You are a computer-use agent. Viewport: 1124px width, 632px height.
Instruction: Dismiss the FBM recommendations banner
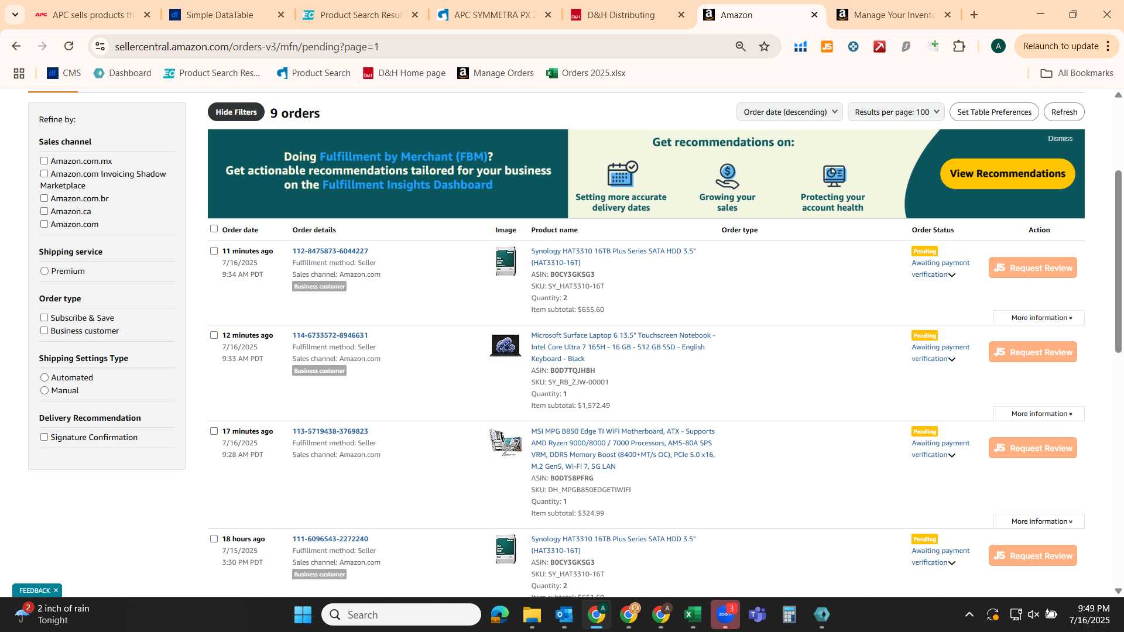[1060, 139]
